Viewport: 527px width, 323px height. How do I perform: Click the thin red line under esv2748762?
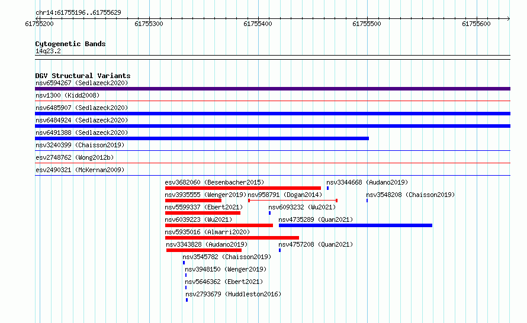click(x=272, y=163)
